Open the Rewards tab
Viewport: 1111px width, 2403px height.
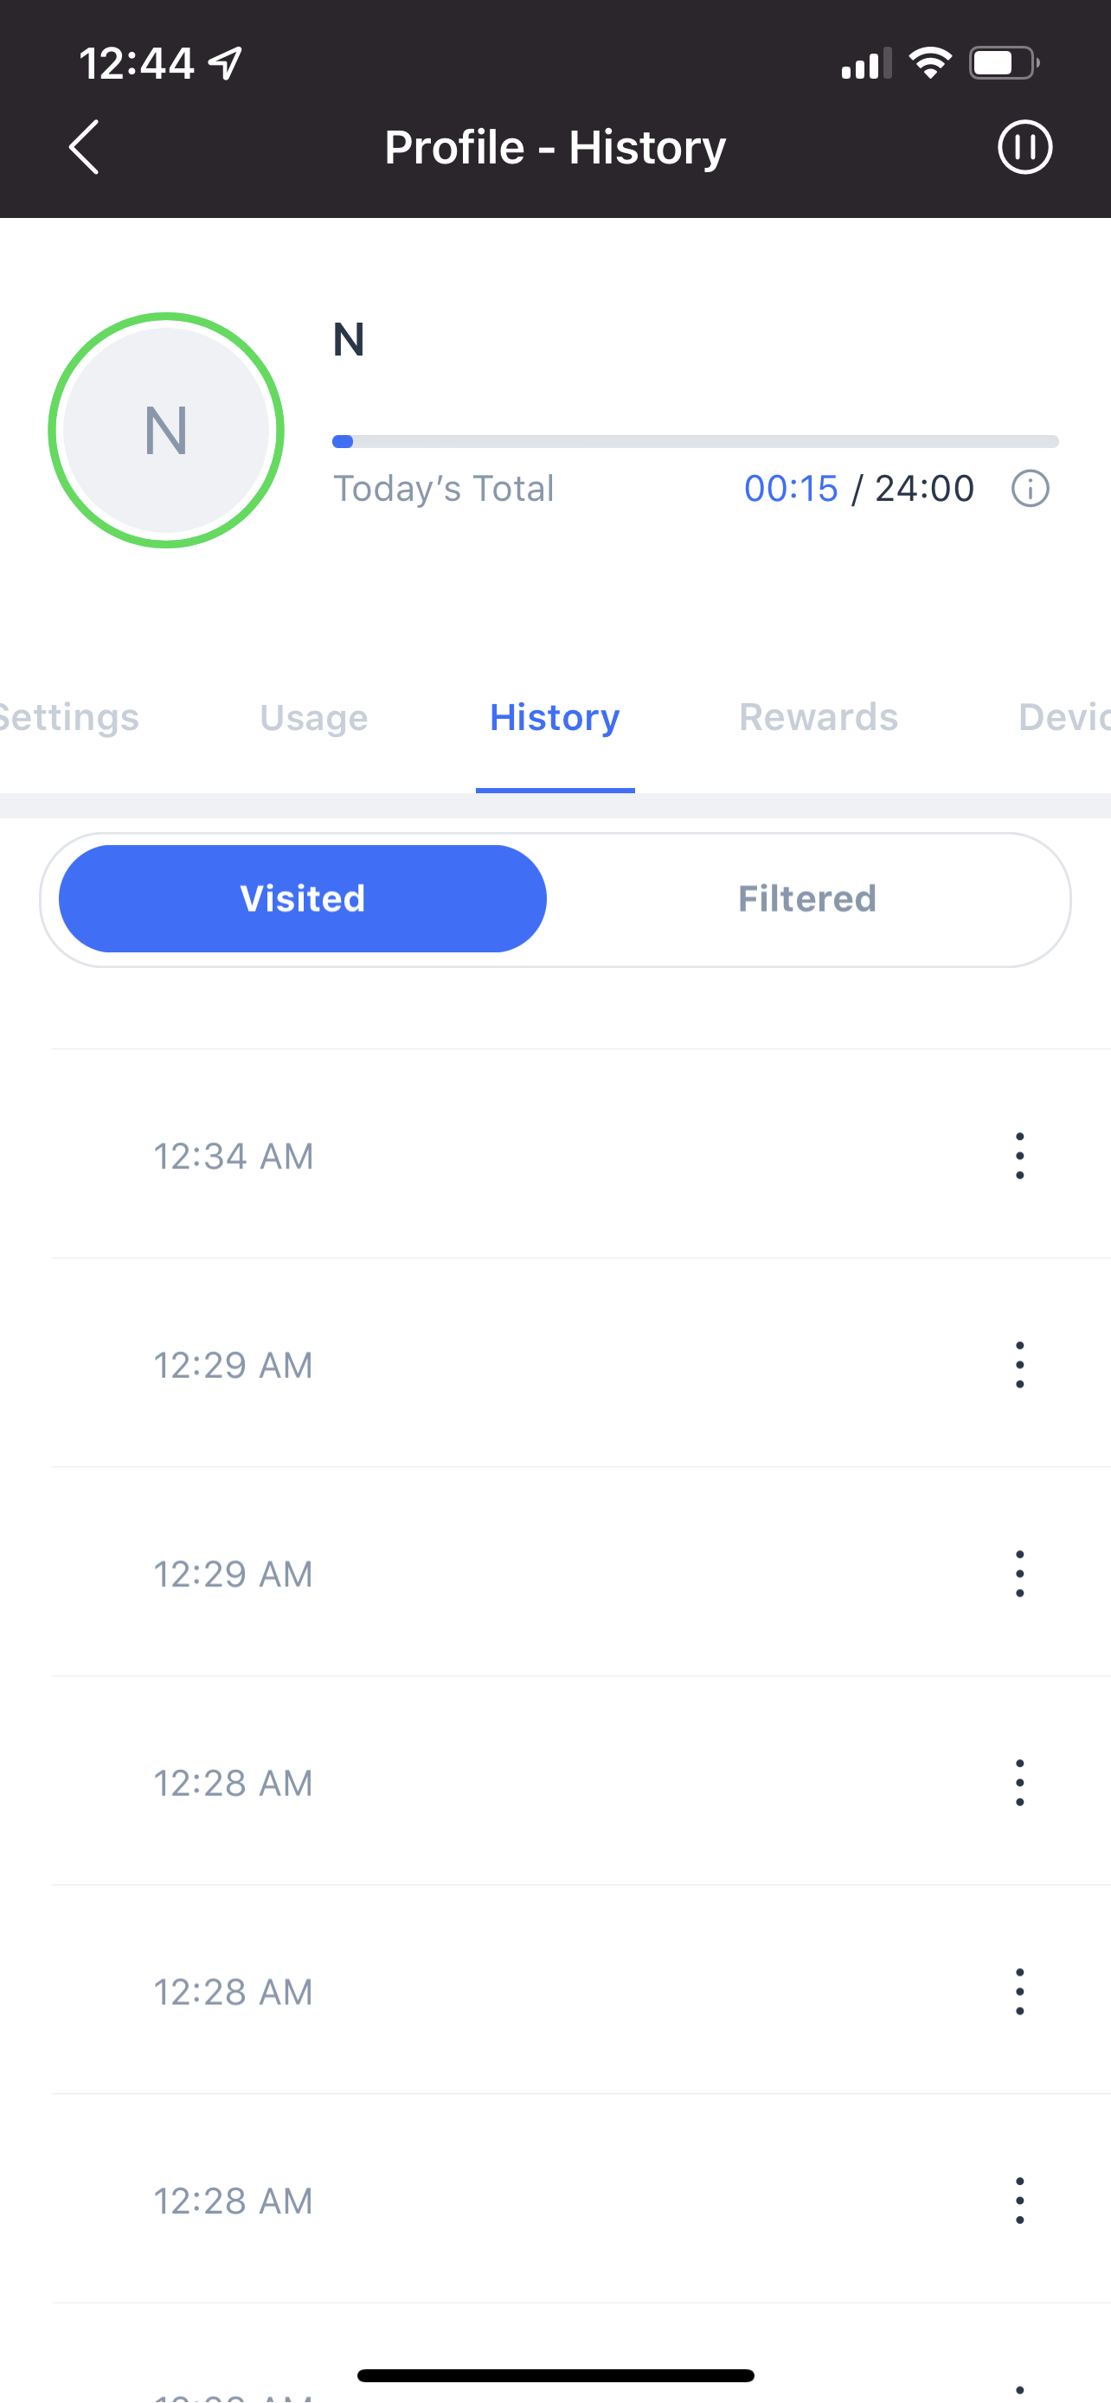coord(818,717)
